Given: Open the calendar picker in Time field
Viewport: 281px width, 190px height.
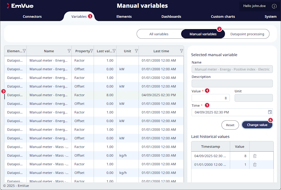Looking at the screenshot, I should (270, 112).
